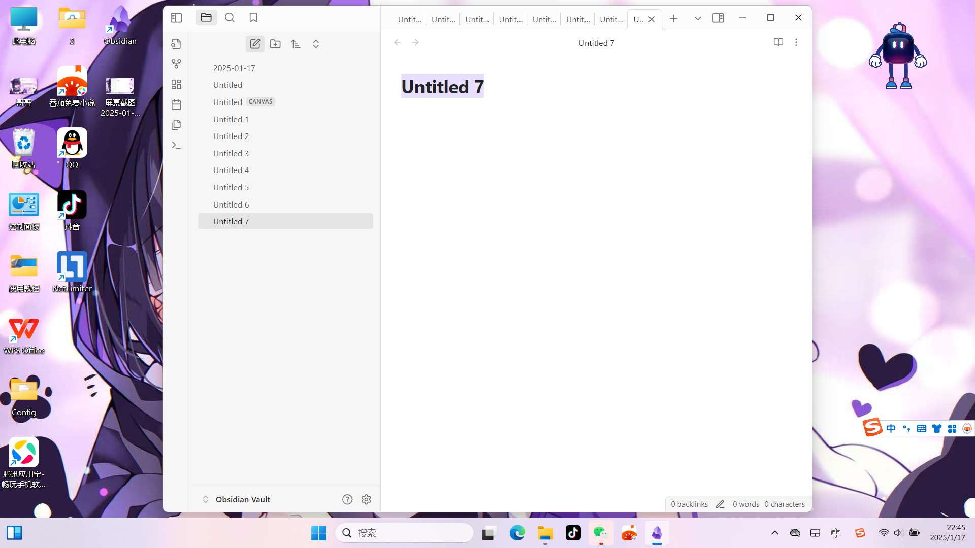The image size is (975, 548).
Task: Toggle the left sidebar collapse button
Action: pyautogui.click(x=176, y=18)
